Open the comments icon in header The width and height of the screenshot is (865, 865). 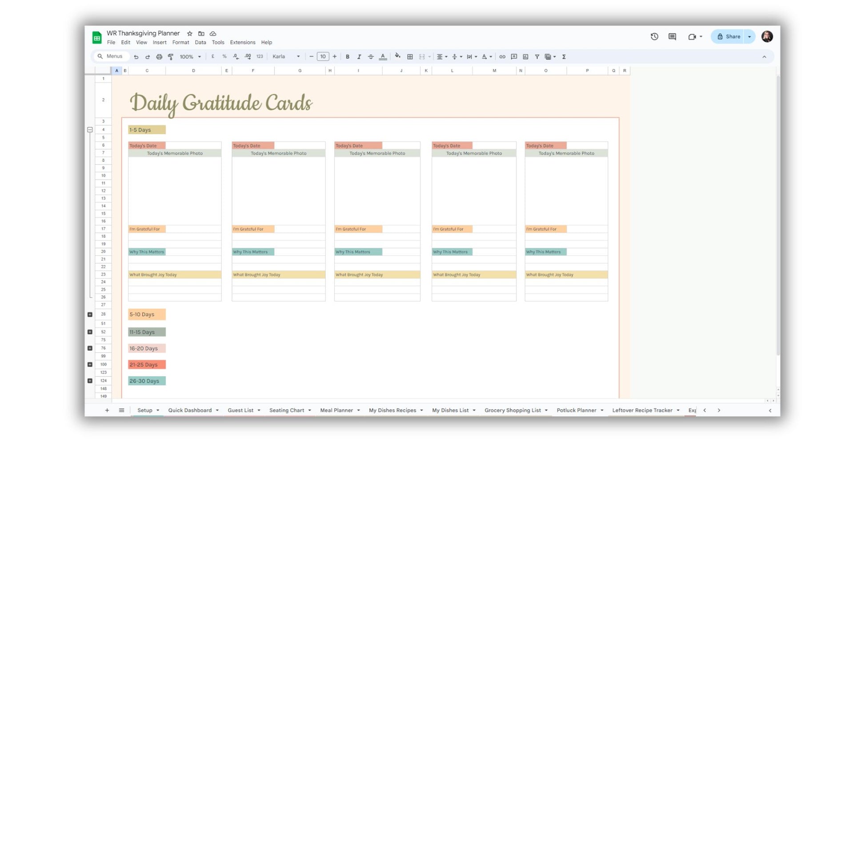(x=672, y=37)
